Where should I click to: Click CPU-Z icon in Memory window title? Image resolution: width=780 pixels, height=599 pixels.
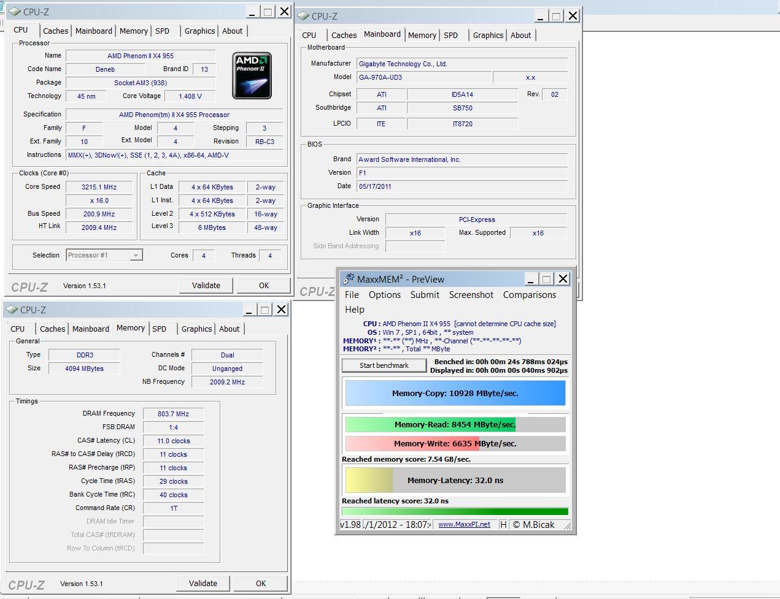[12, 310]
